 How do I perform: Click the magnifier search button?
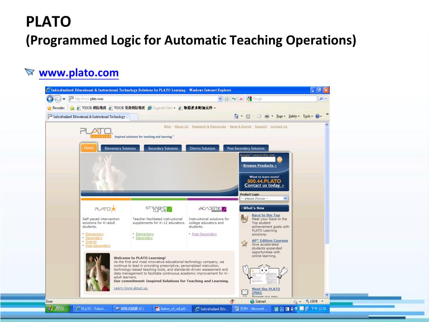tap(321, 99)
